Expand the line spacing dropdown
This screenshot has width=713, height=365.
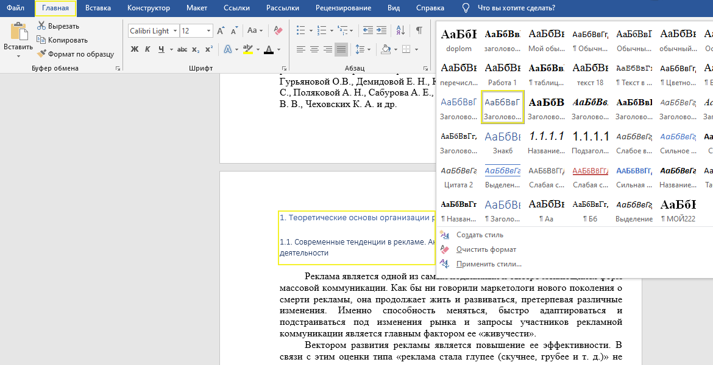369,49
